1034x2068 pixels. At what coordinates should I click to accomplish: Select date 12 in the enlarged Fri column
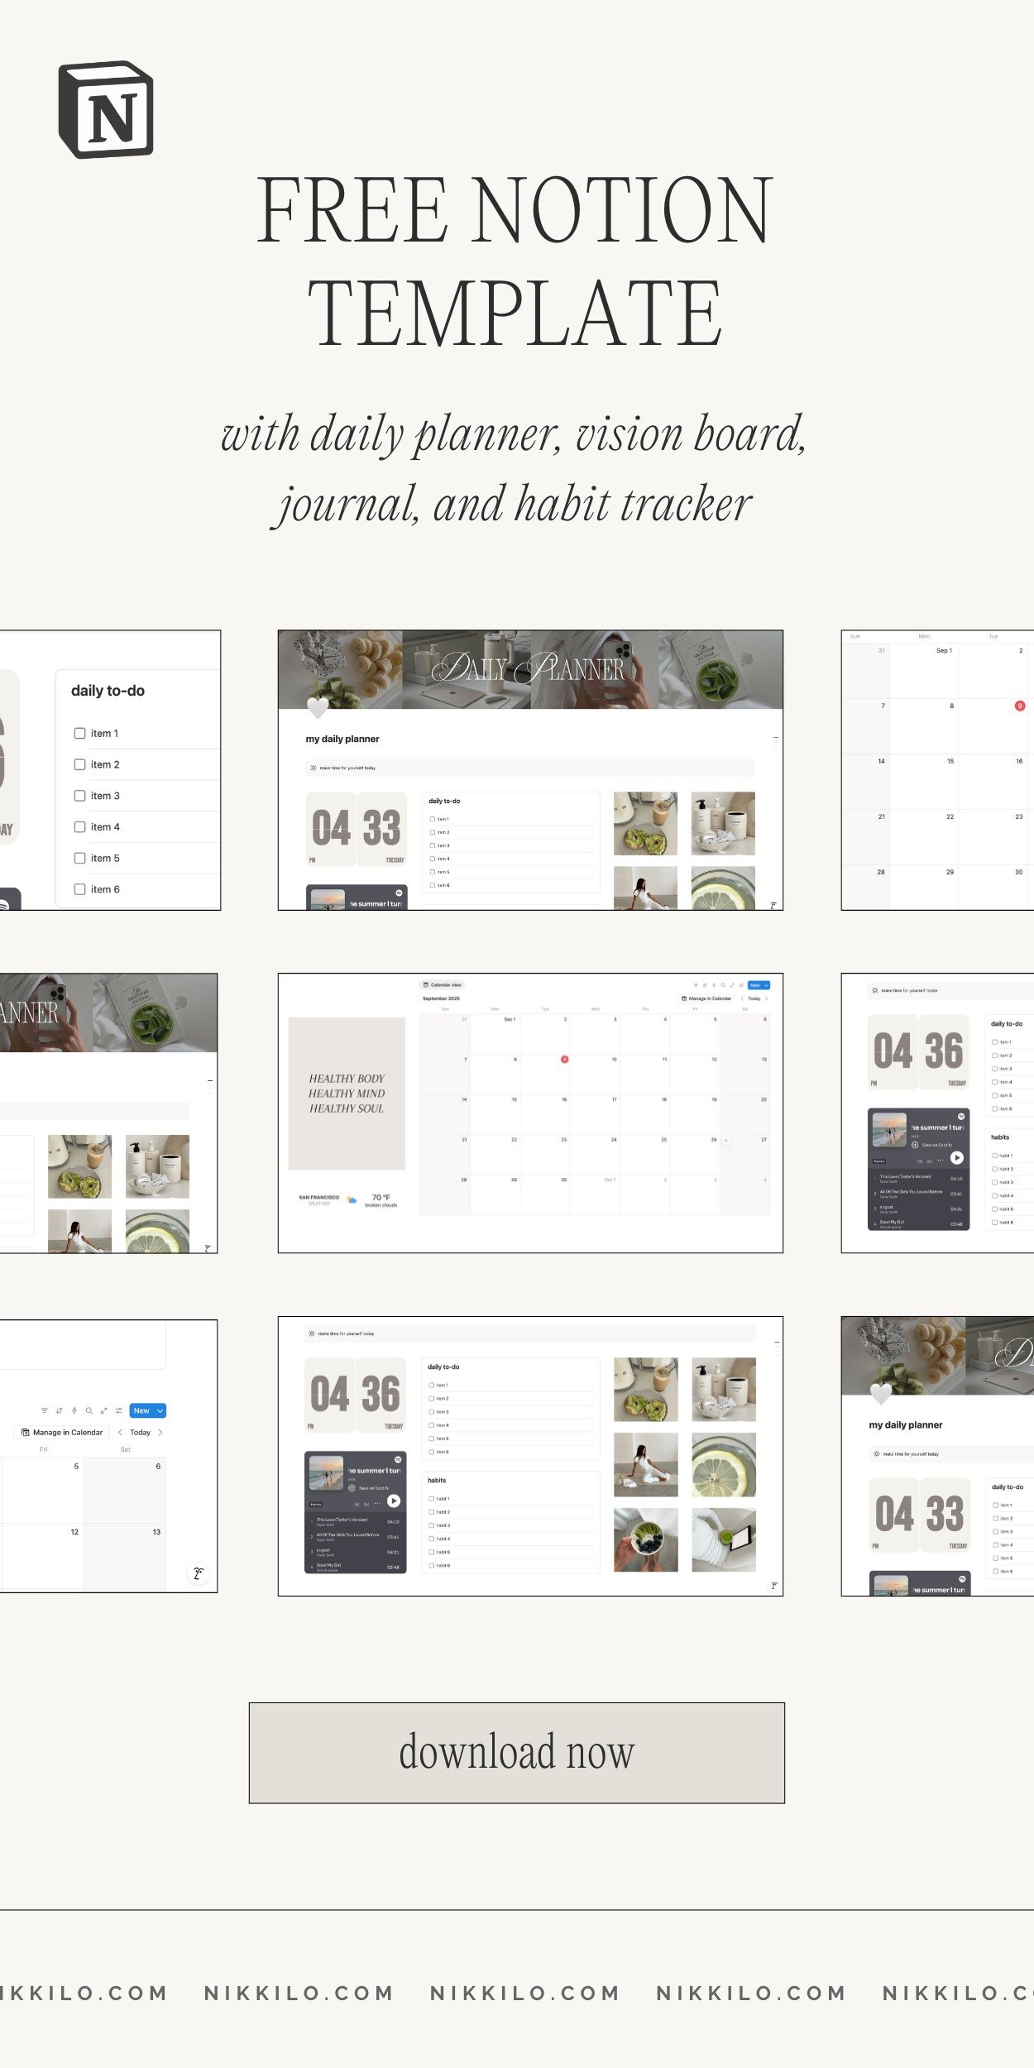coord(74,1532)
